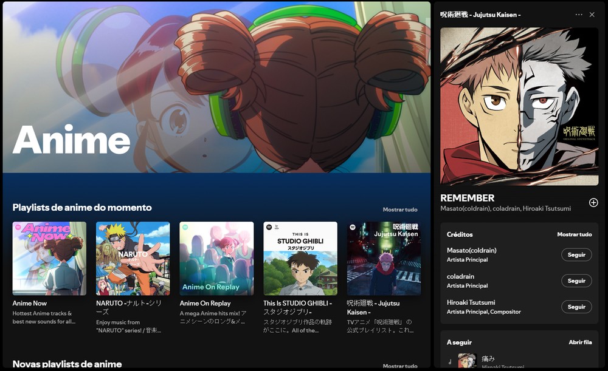Open the Jujutsu Kaisen playlist cover
This screenshot has width=608, height=371.
coord(384,258)
